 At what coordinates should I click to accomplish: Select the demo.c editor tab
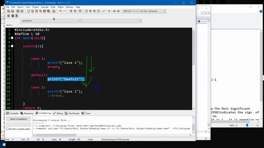(x=9, y=25)
